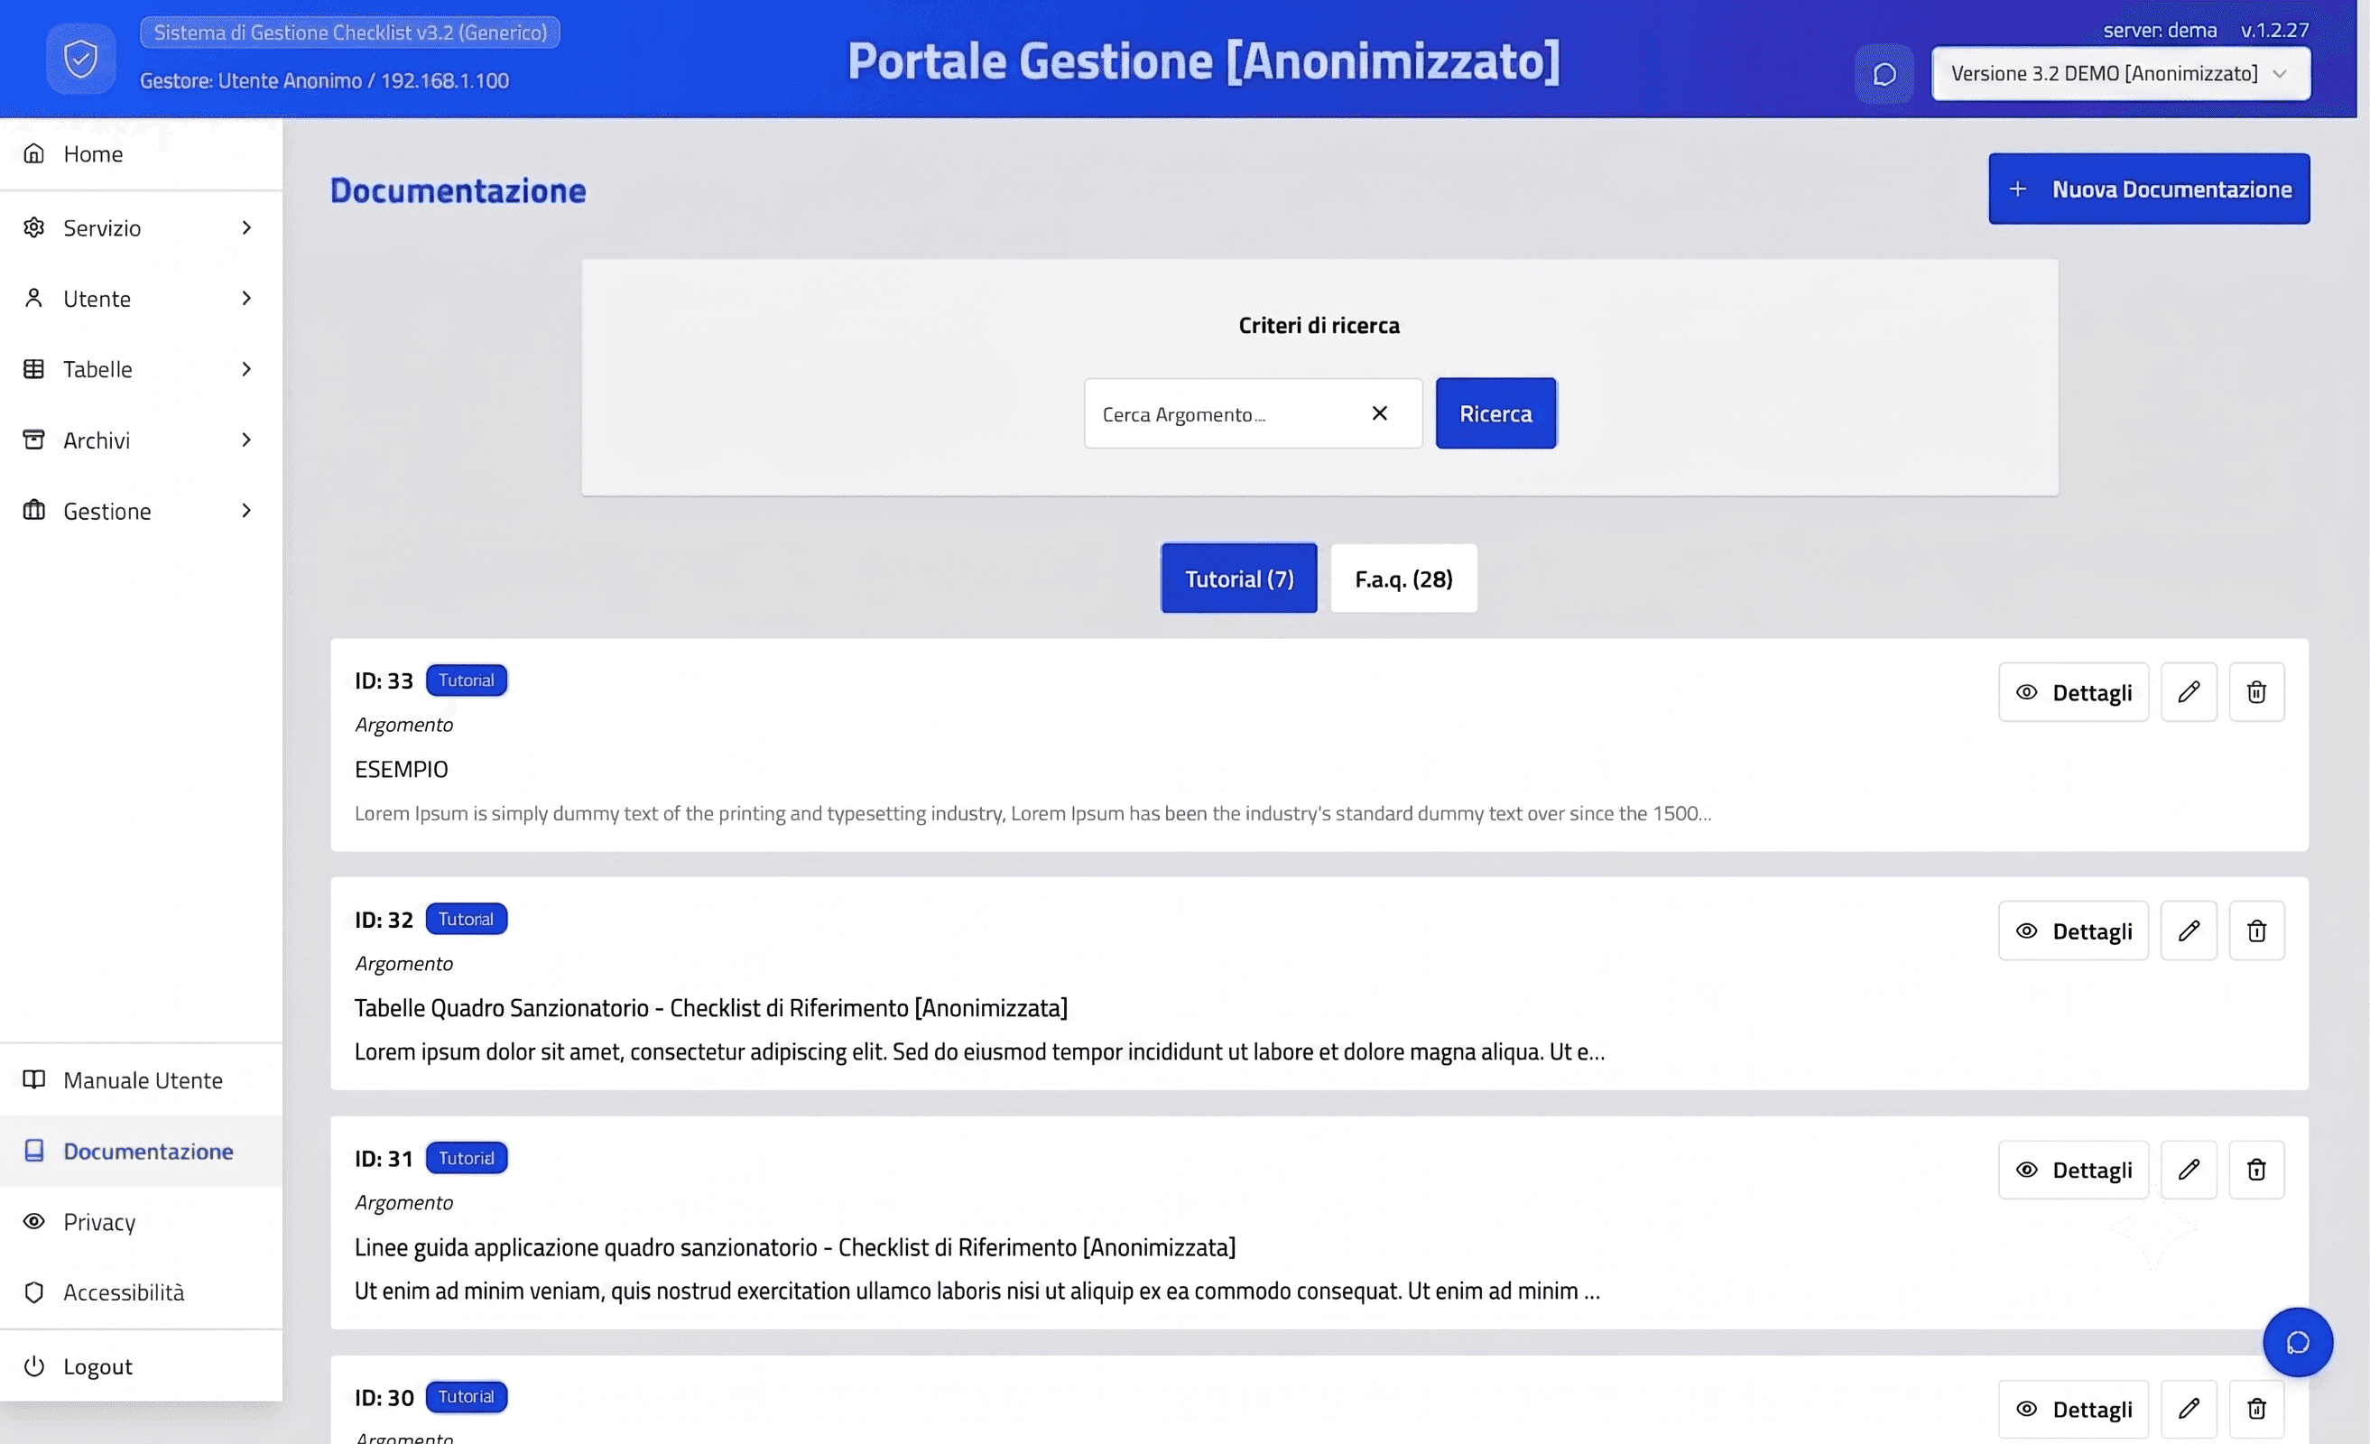Click the Utente person icon
The width and height of the screenshot is (2370, 1444).
[33, 298]
